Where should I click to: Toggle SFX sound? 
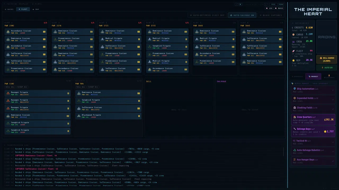pos(269,8)
